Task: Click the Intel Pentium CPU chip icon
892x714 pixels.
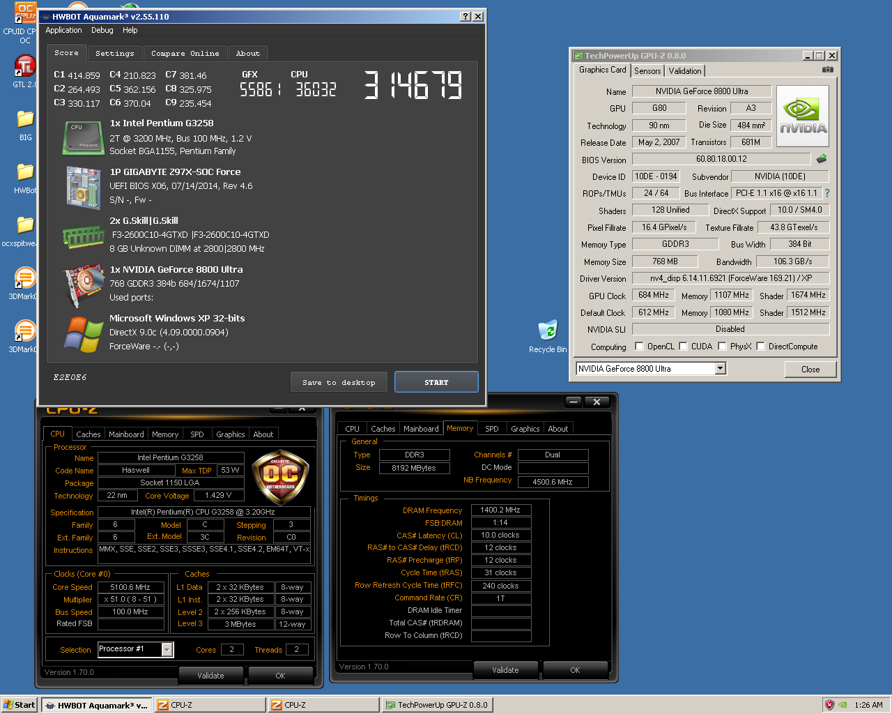Action: pyautogui.click(x=83, y=137)
